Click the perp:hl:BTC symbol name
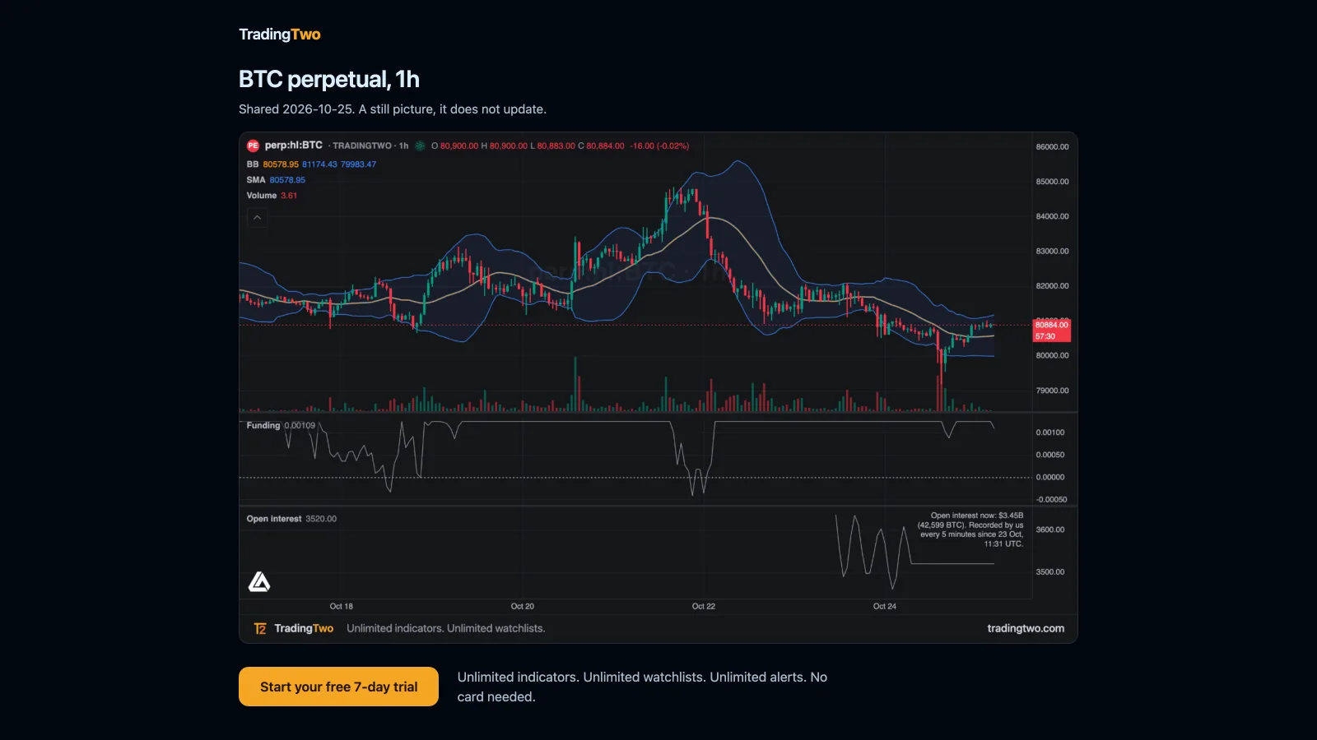The height and width of the screenshot is (740, 1317). 293,146
